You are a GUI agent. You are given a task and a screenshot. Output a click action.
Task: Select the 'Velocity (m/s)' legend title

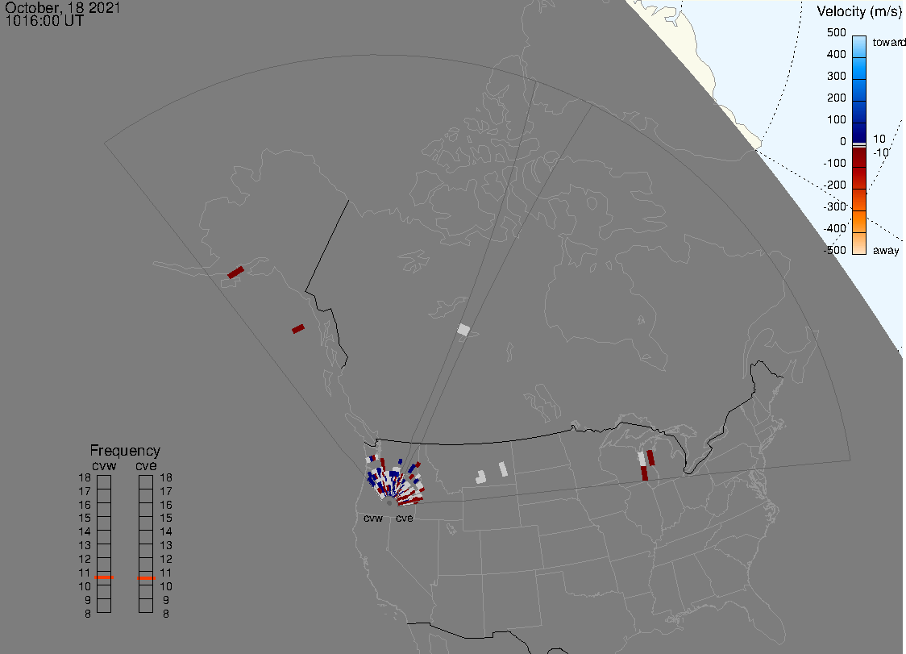[x=858, y=11]
